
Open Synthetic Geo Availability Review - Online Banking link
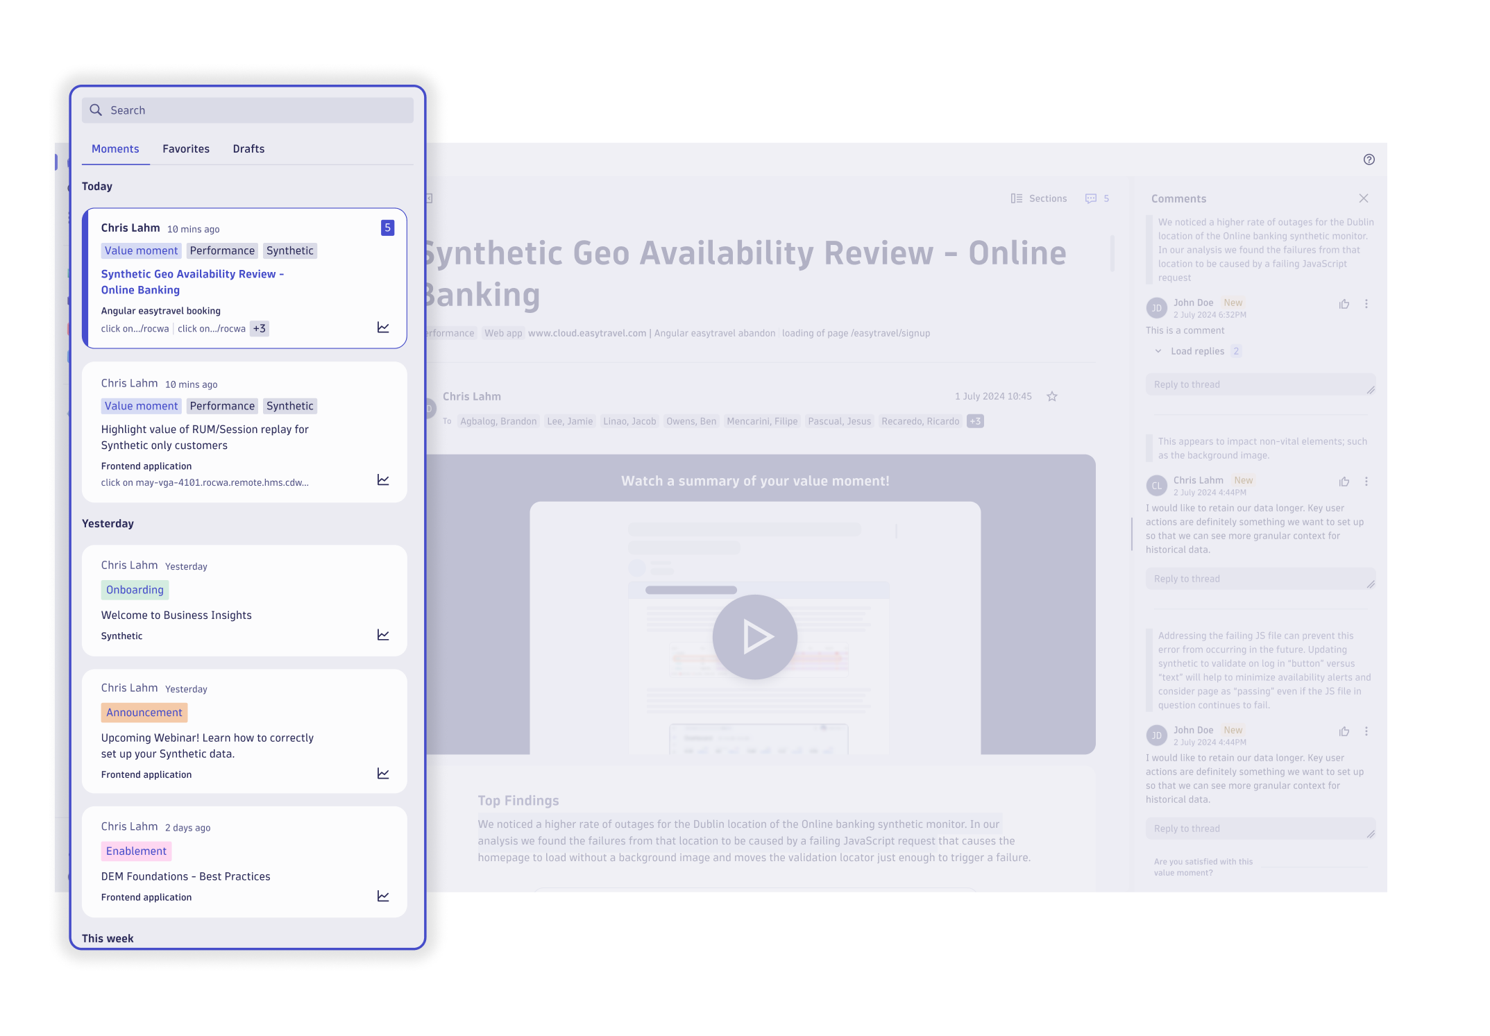tap(192, 282)
